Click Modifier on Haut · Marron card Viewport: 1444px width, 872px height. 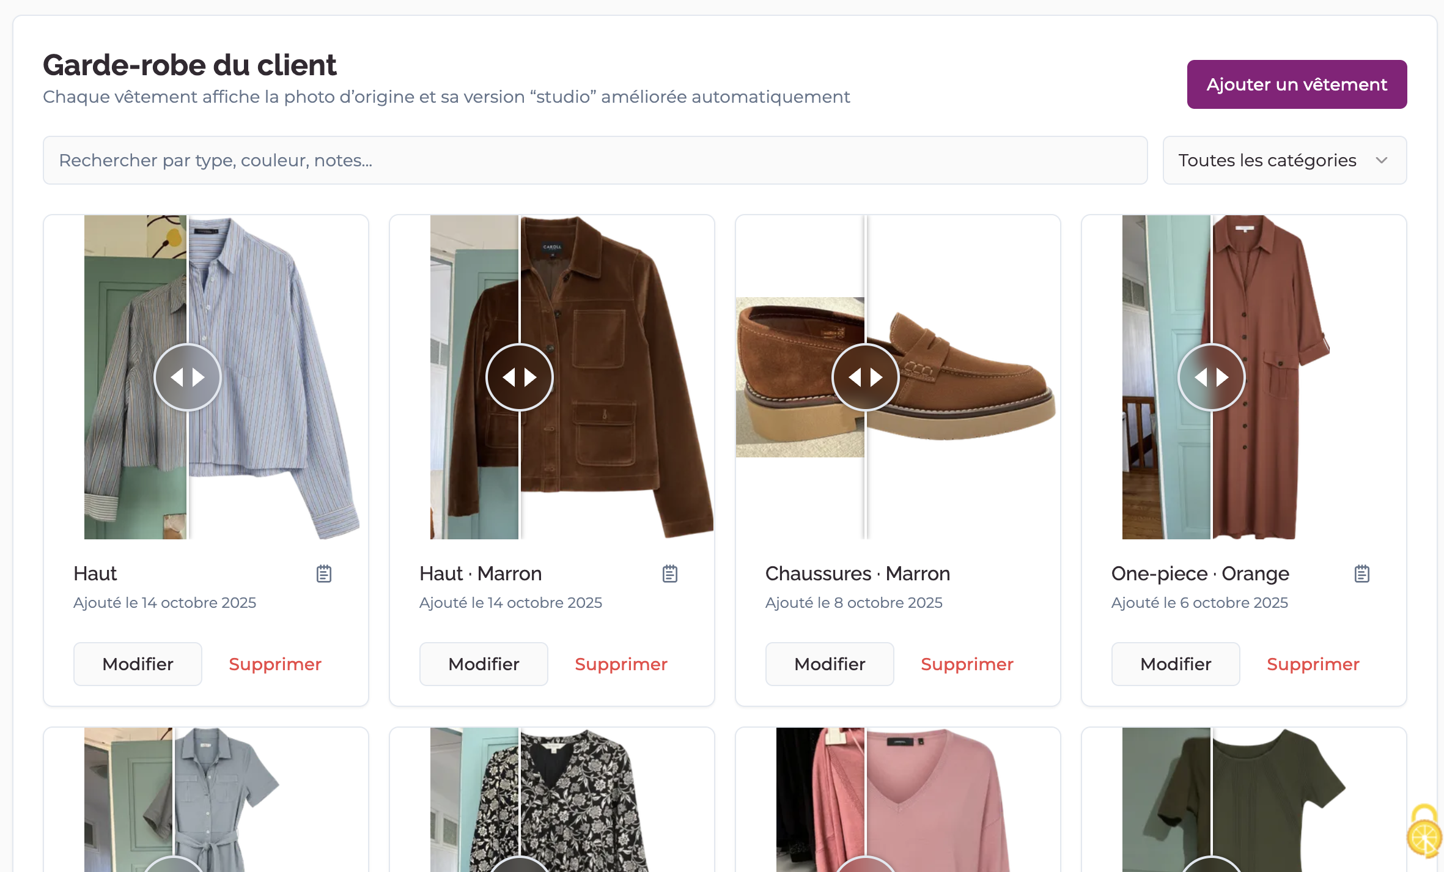click(484, 664)
